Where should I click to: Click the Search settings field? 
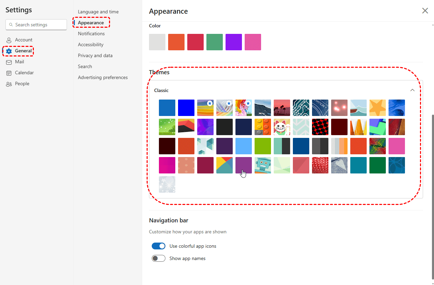point(36,25)
